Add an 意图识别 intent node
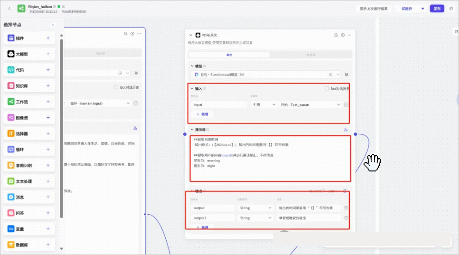 [48, 165]
